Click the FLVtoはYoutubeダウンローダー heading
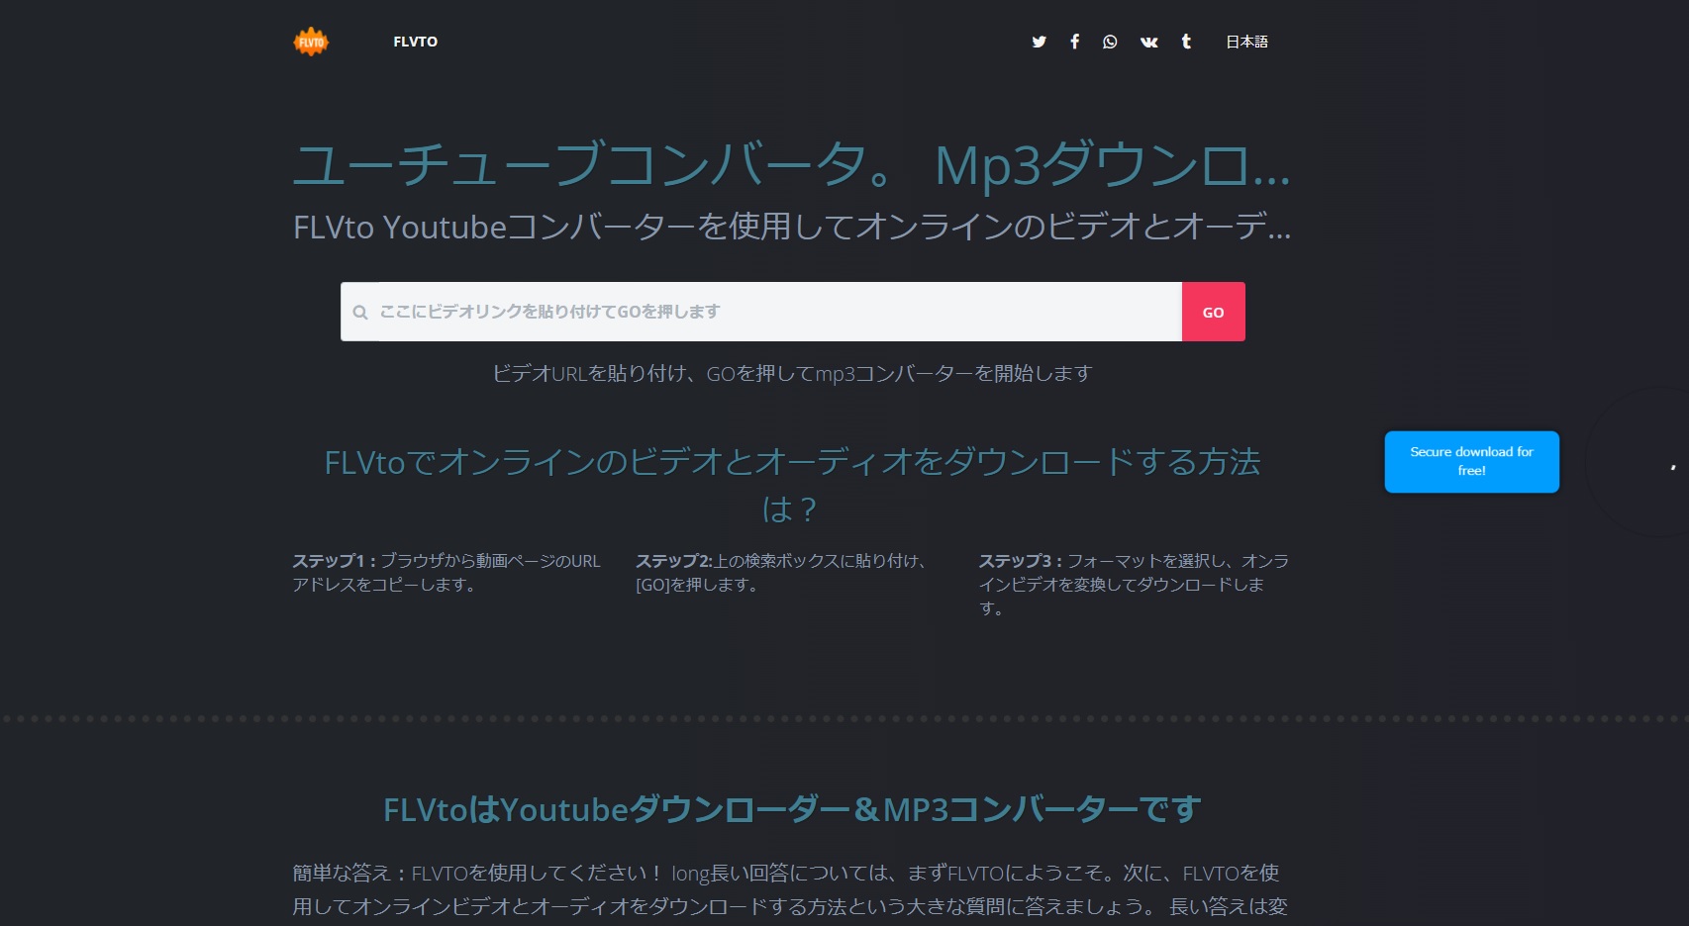The height and width of the screenshot is (926, 1689). pyautogui.click(x=792, y=809)
